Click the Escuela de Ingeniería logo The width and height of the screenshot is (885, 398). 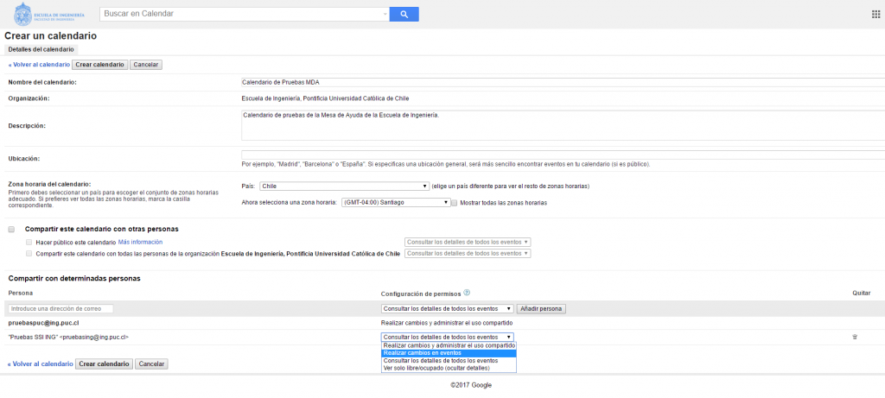click(49, 14)
